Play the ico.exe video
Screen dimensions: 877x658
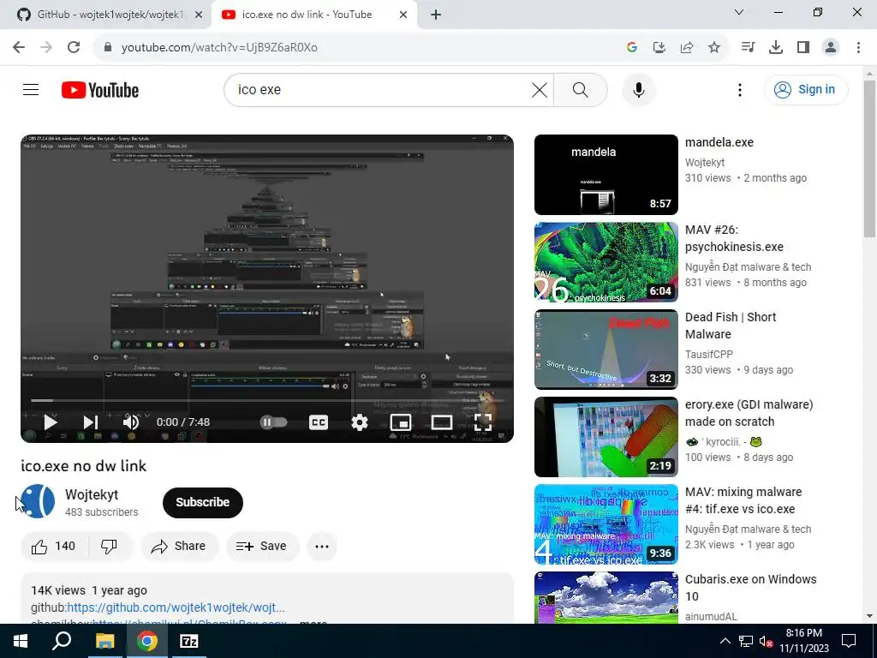pyautogui.click(x=51, y=422)
